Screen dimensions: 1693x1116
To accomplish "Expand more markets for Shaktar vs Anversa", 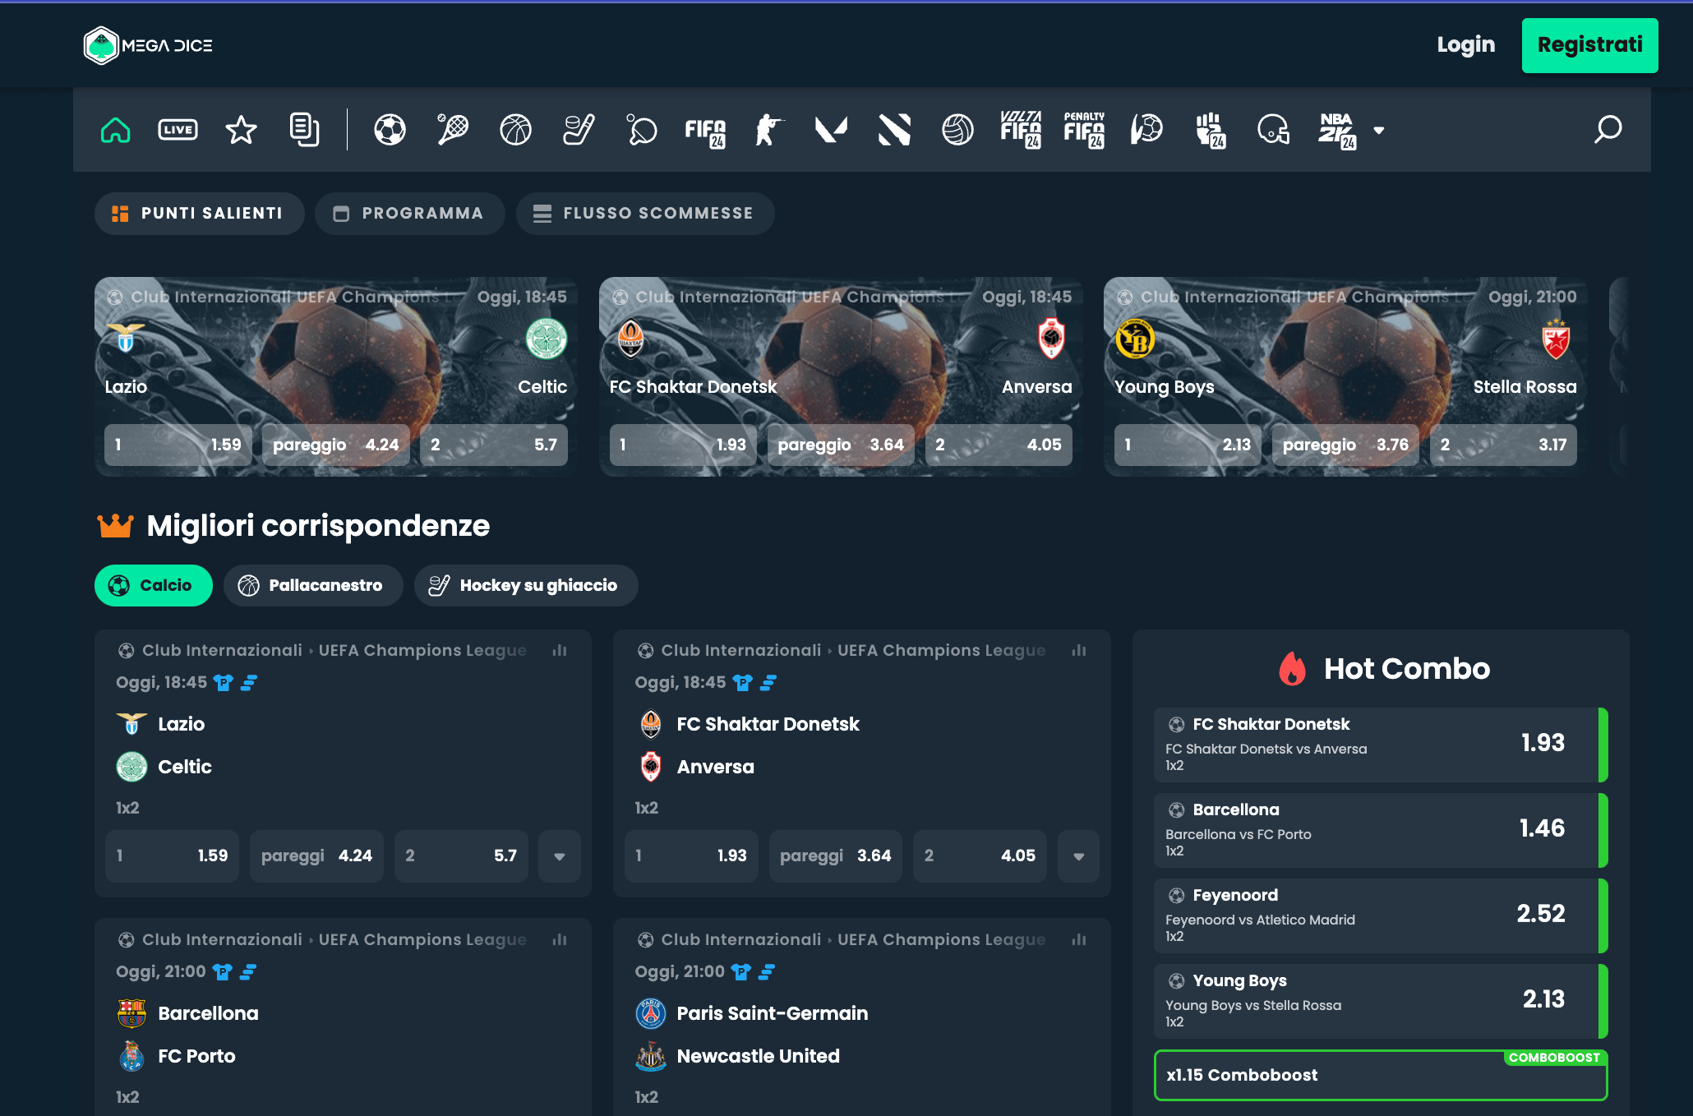I will click(x=1078, y=856).
